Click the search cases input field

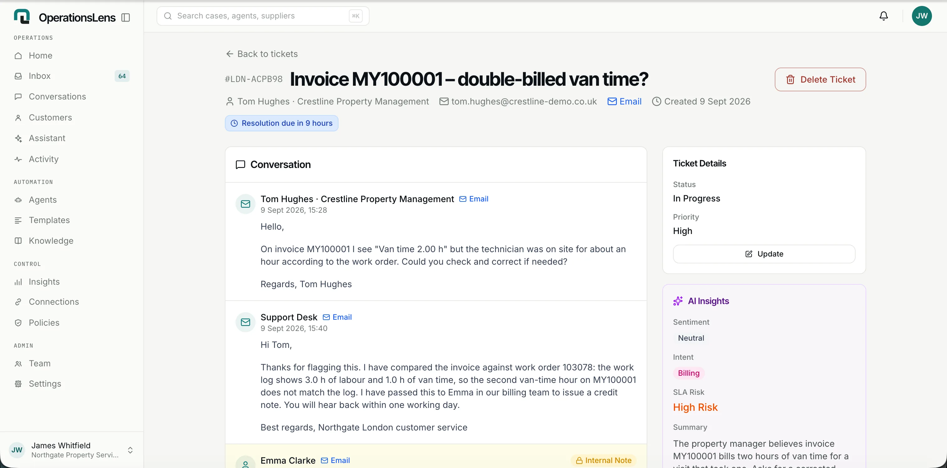click(x=263, y=16)
